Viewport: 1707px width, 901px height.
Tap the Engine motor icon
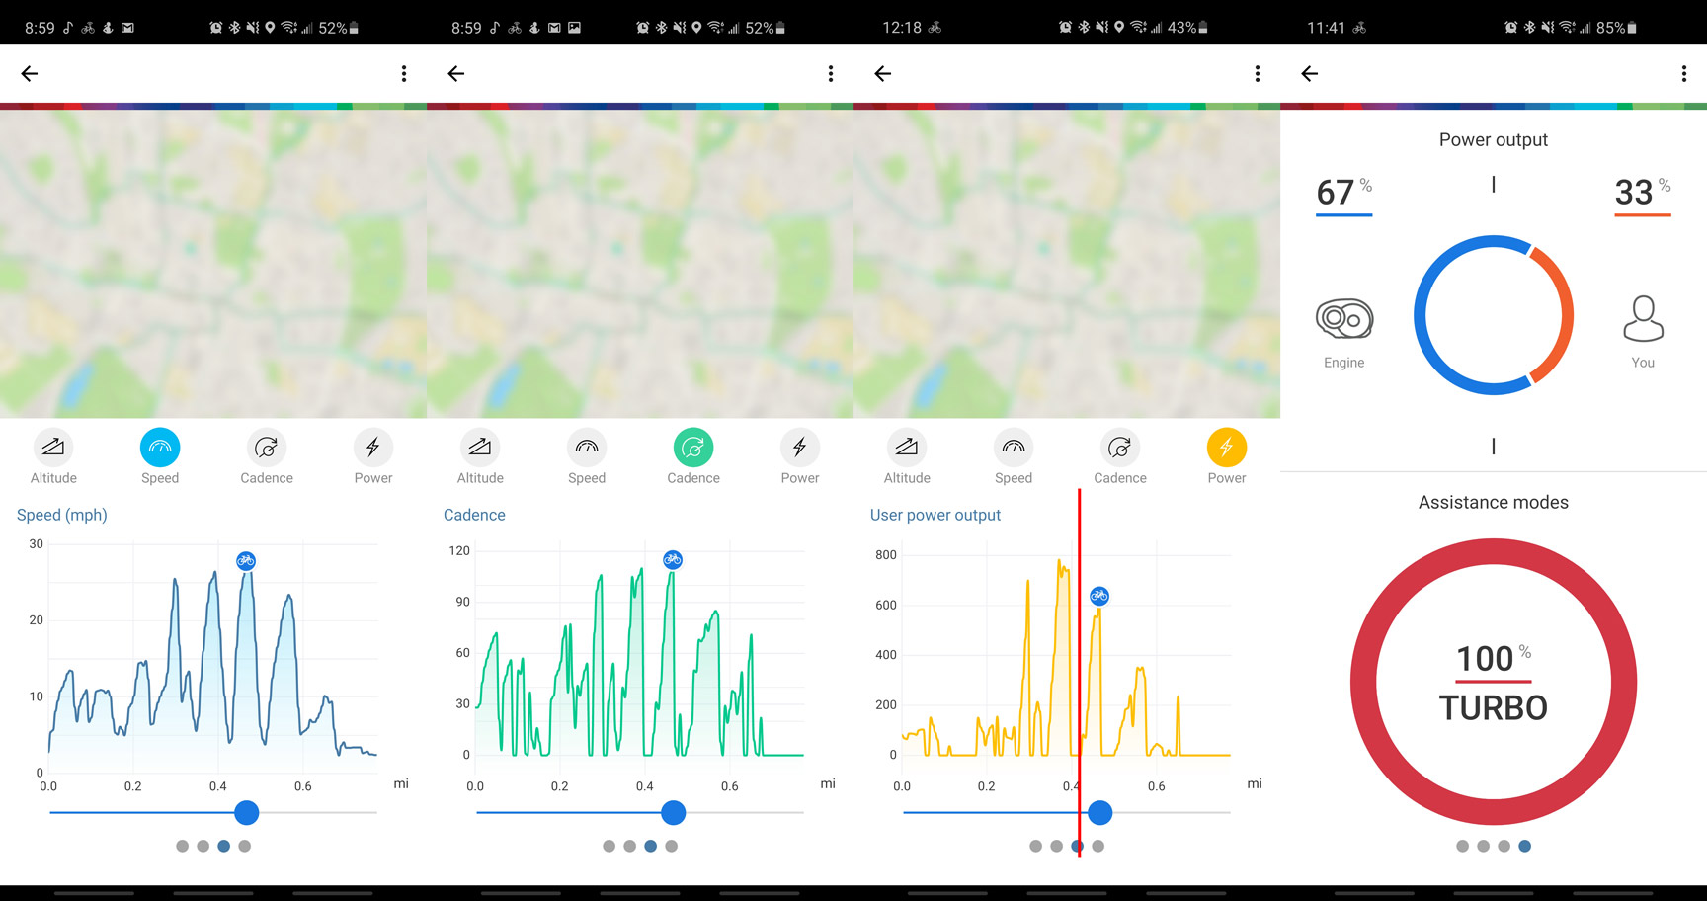(1343, 319)
